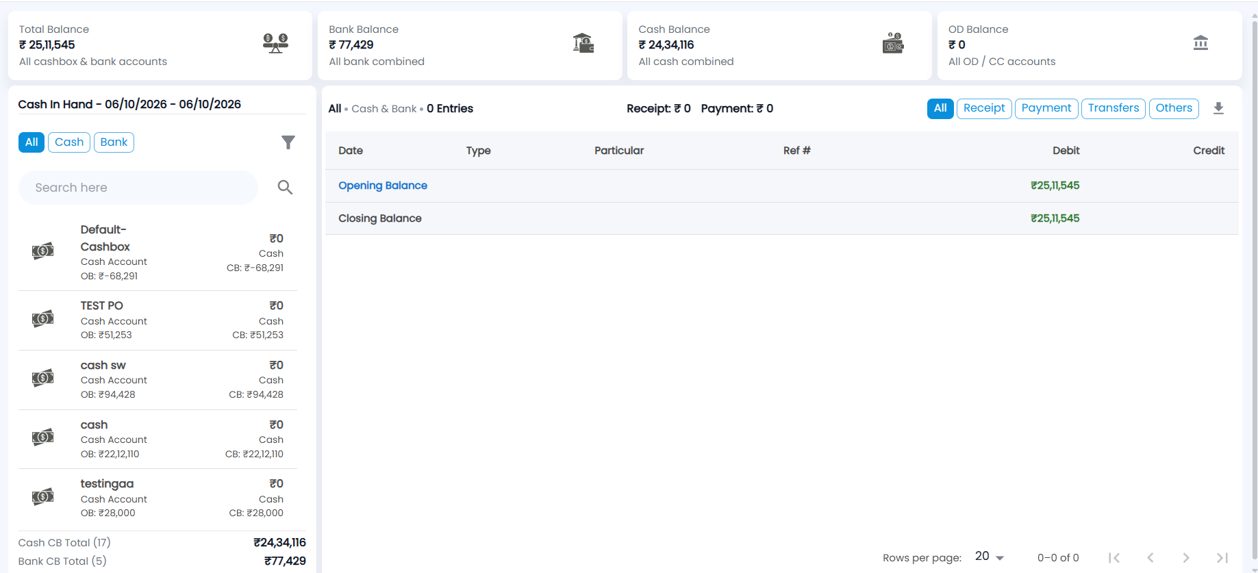Show All entry types tab
Image resolution: width=1258 pixels, height=573 pixels.
(940, 108)
